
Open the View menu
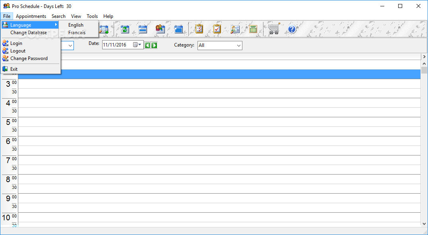[76, 16]
